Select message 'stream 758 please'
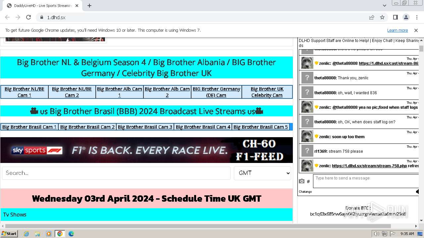 click(346, 151)
